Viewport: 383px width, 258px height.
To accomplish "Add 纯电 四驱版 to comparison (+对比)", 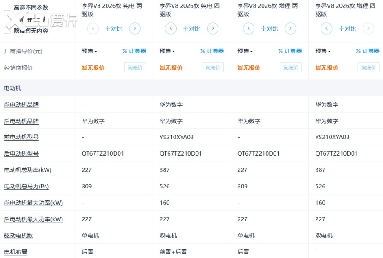I will click(x=192, y=29).
